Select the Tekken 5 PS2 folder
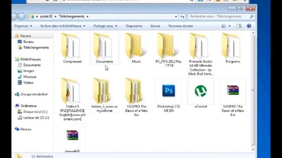Image resolution: width=282 pixels, height=158 pixels. pos(72,99)
